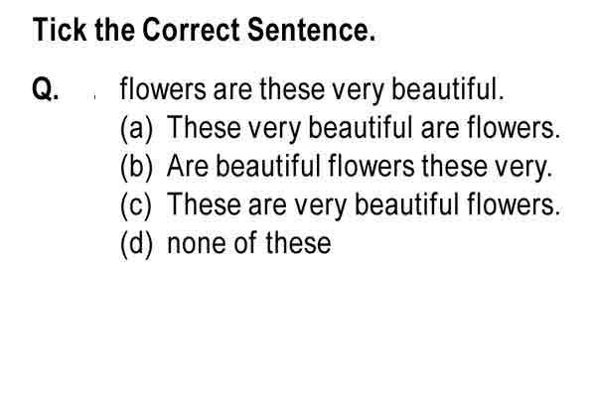Click the 'Tick the Correct Sentence.' heading
596x397 pixels.
point(204,30)
